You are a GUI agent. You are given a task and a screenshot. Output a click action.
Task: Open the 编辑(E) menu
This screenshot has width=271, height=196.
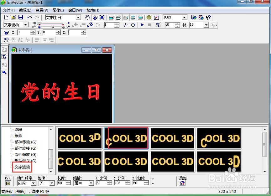click(25, 10)
